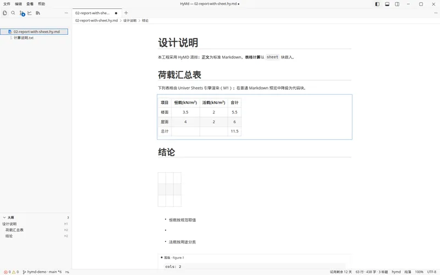Click the git branch hymd-demo main indicator

pyautogui.click(x=42, y=272)
